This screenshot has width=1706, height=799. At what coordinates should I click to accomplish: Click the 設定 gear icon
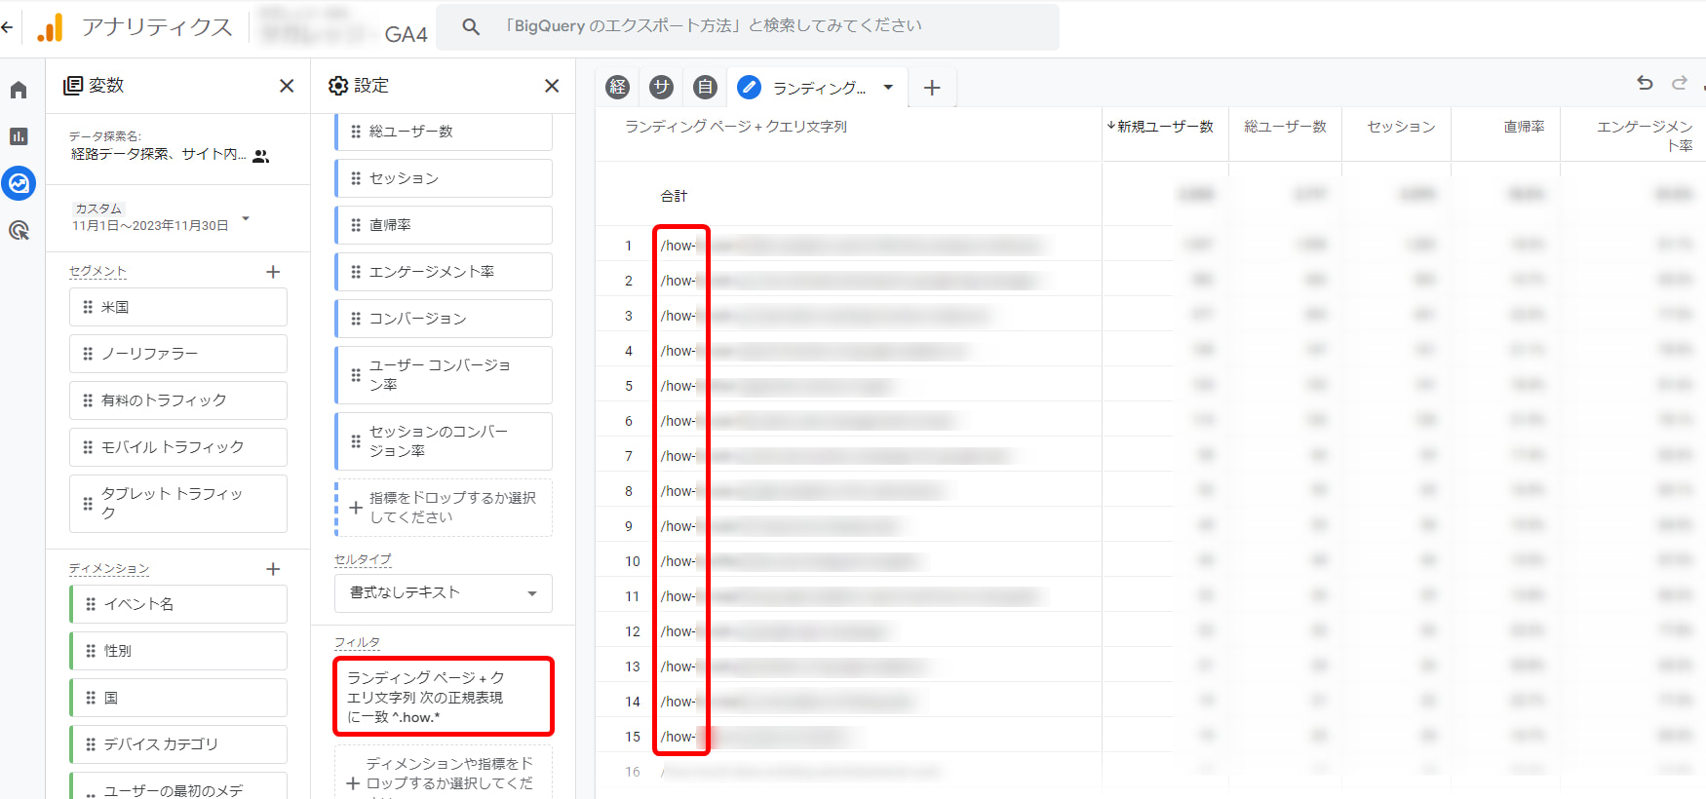tap(338, 86)
